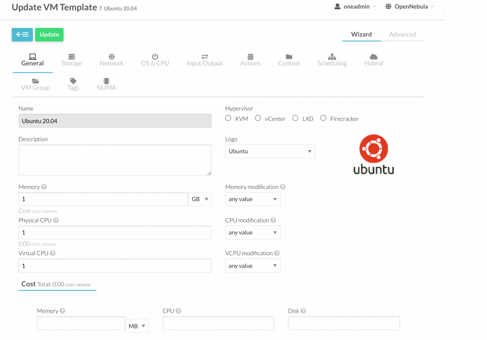The width and height of the screenshot is (487, 340).
Task: Click the Ubuntu logo image
Action: pyautogui.click(x=373, y=154)
